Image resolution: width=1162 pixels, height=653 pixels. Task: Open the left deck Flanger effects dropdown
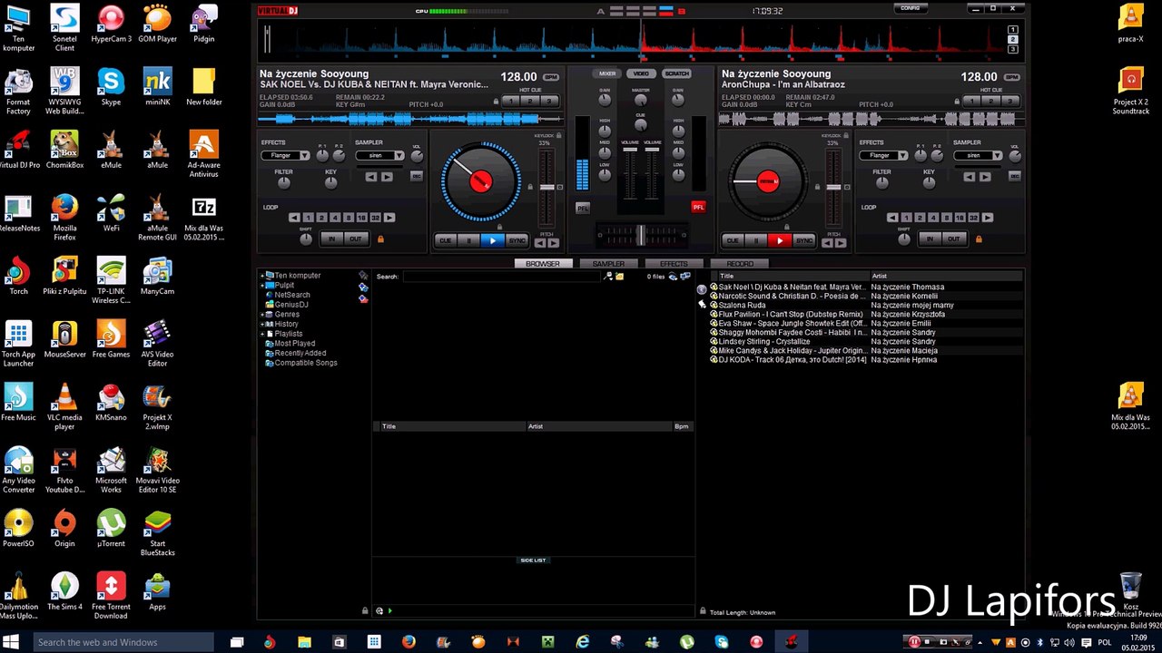click(x=304, y=156)
